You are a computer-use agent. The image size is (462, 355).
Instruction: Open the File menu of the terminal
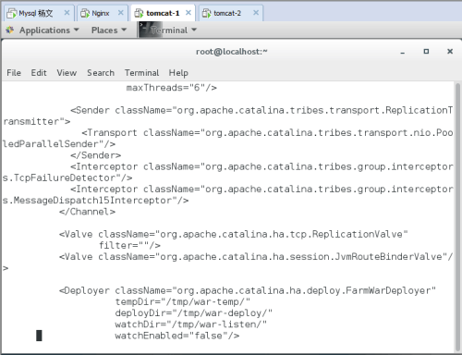[x=14, y=73]
